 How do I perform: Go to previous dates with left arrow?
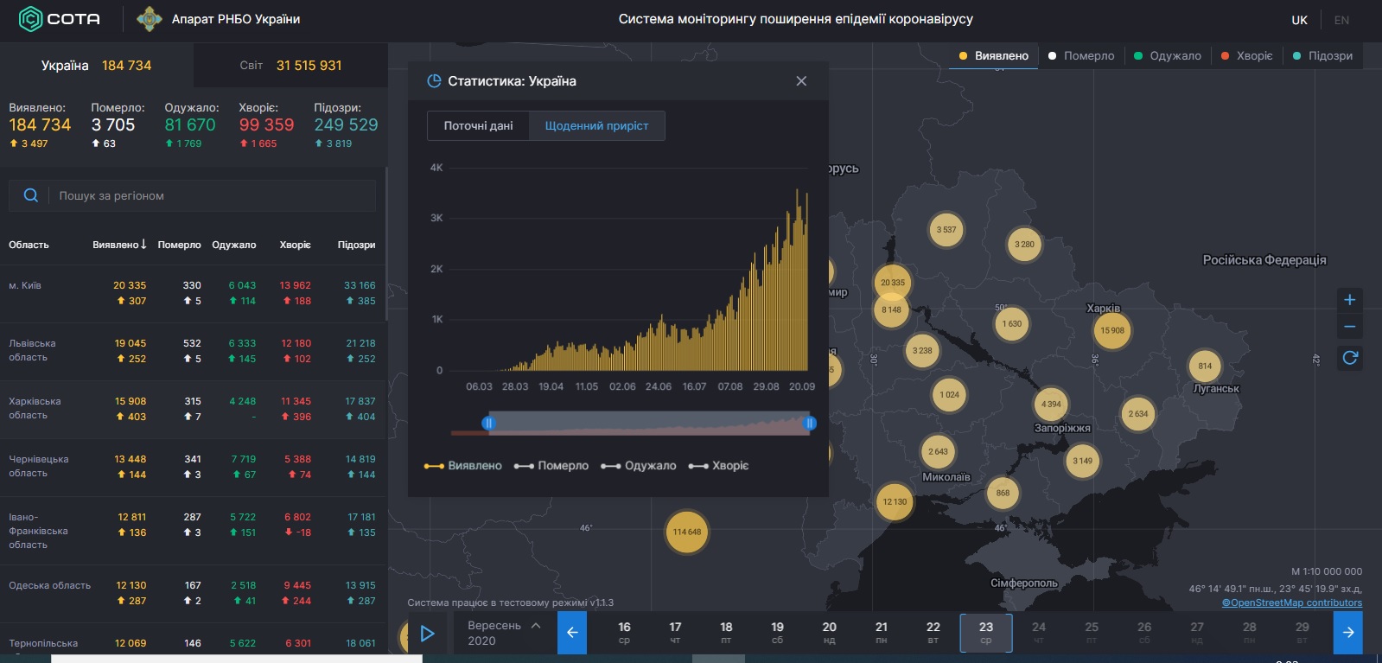tap(571, 633)
